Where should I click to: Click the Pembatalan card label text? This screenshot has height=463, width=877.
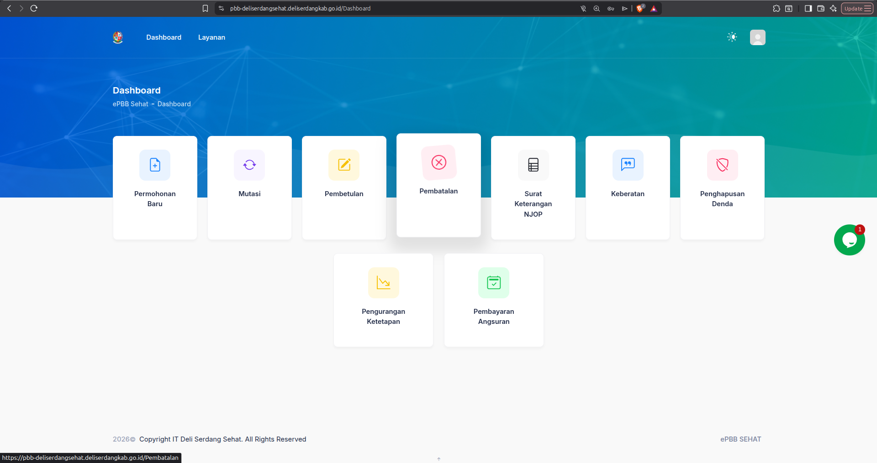[438, 191]
